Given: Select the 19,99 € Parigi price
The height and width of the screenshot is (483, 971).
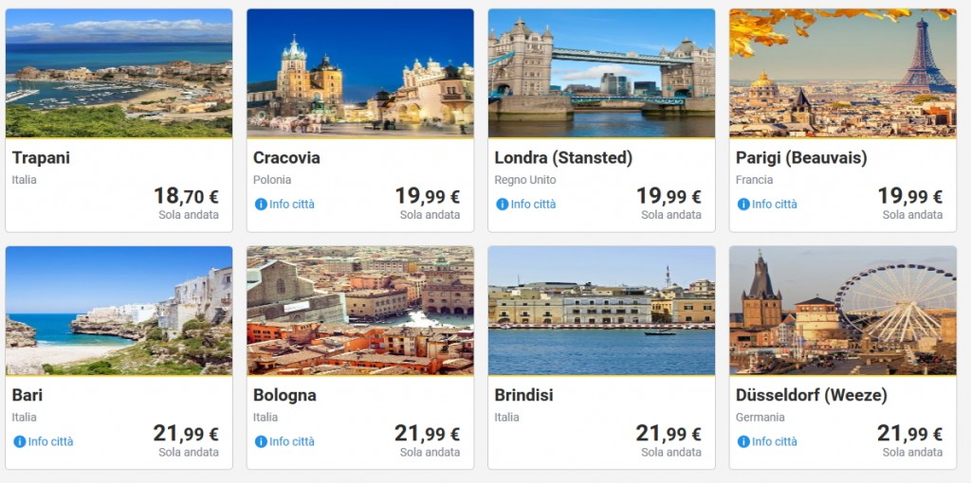Looking at the screenshot, I should (909, 197).
